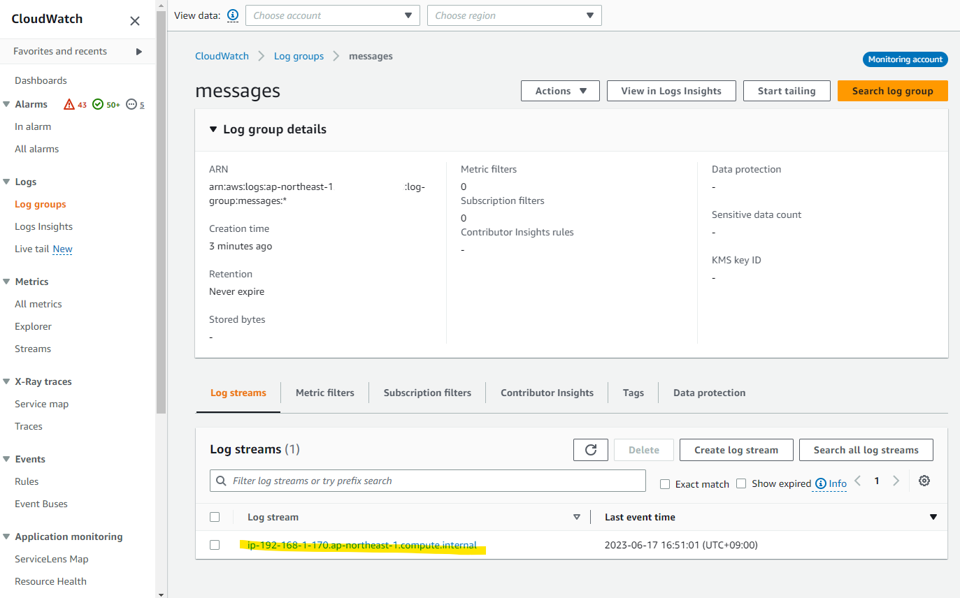Open log streams table settings gear

(x=924, y=481)
